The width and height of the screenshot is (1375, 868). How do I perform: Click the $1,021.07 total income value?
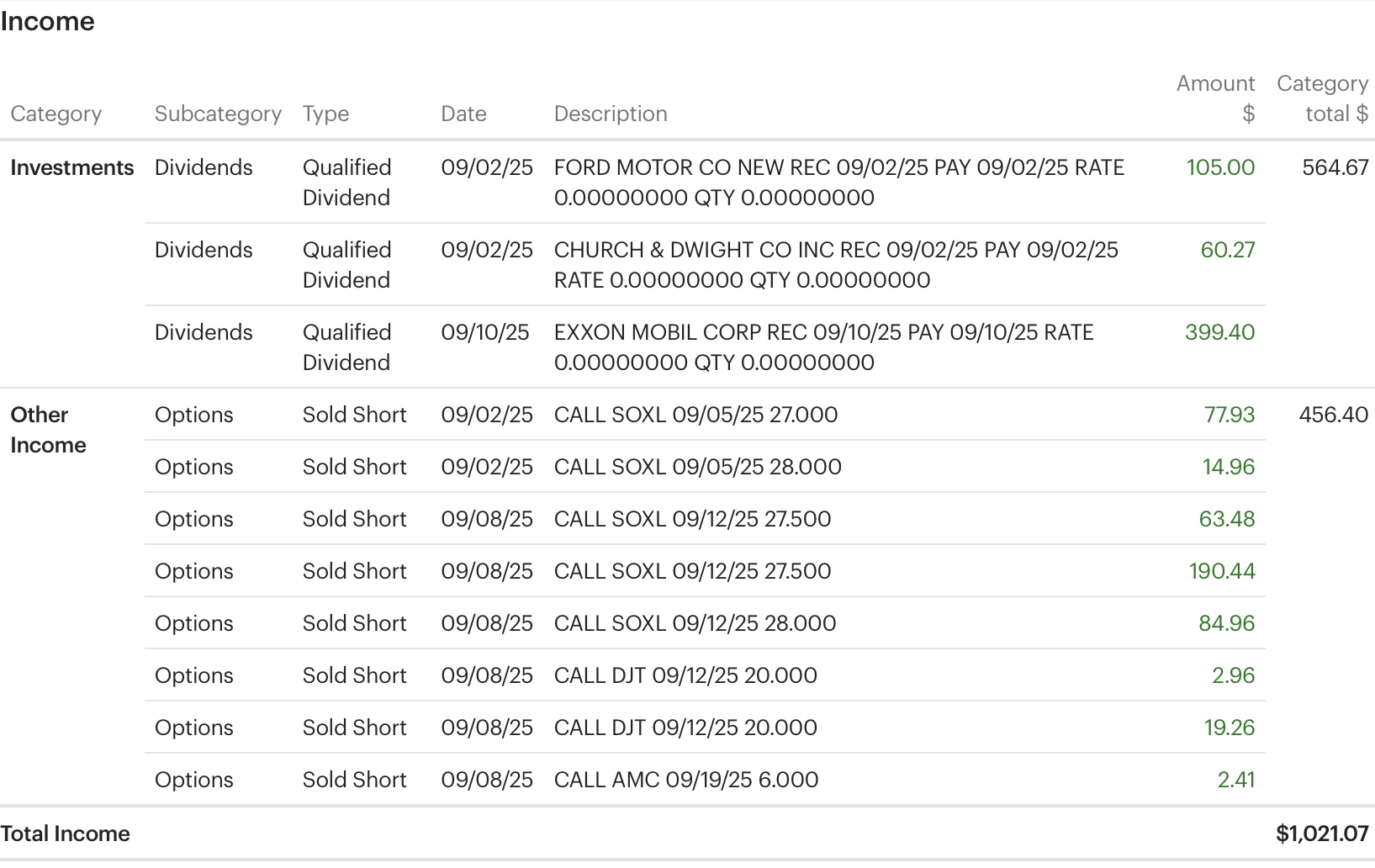click(x=1322, y=834)
